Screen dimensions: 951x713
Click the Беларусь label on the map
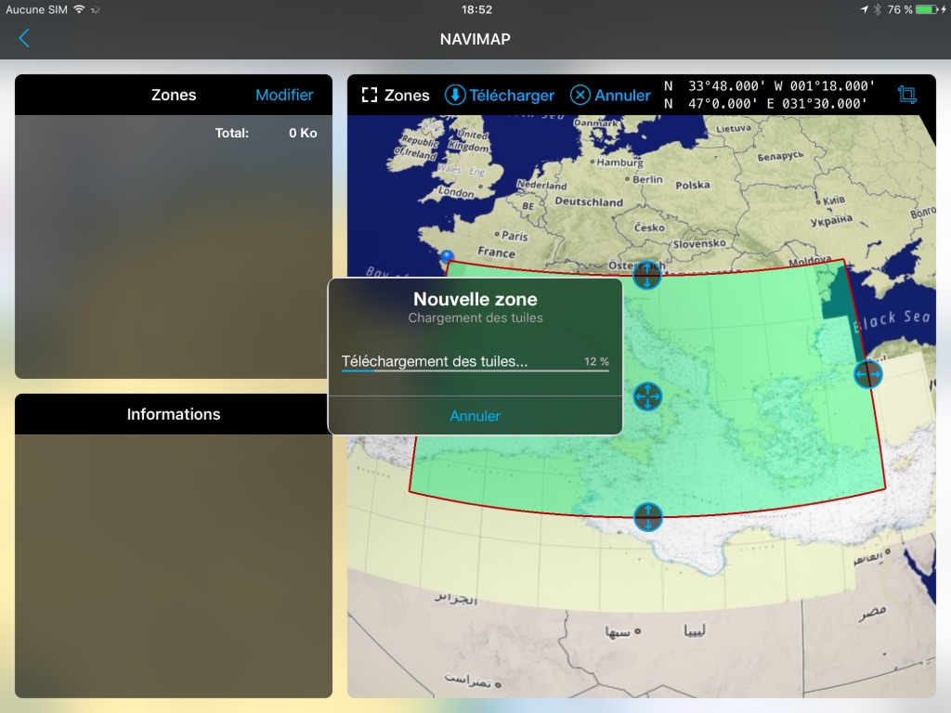[780, 156]
